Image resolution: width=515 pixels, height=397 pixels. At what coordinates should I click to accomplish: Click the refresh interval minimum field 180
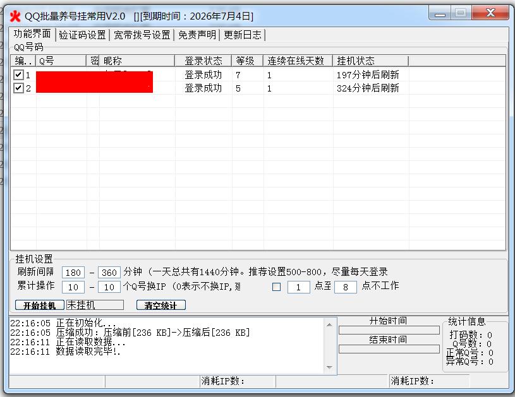(x=73, y=272)
